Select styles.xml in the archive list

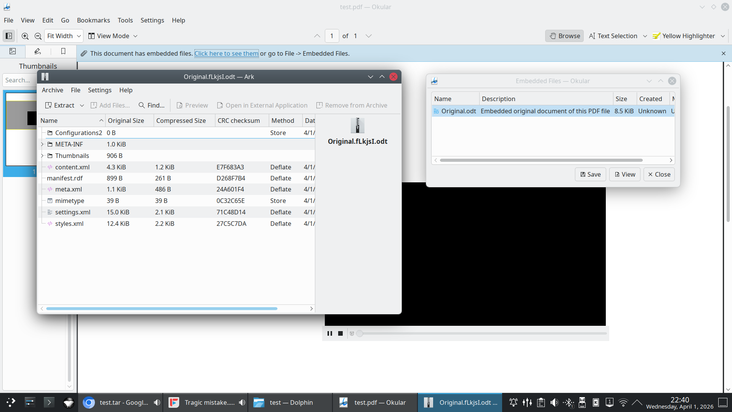[69, 224]
